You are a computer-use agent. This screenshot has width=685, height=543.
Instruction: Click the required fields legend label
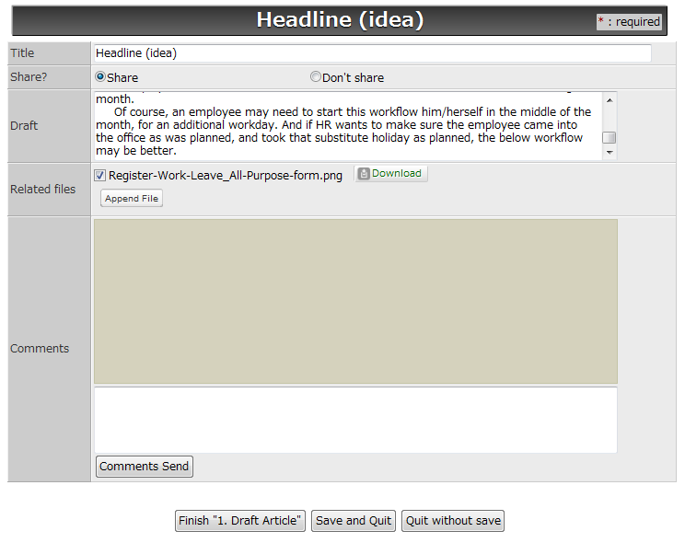pyautogui.click(x=629, y=21)
